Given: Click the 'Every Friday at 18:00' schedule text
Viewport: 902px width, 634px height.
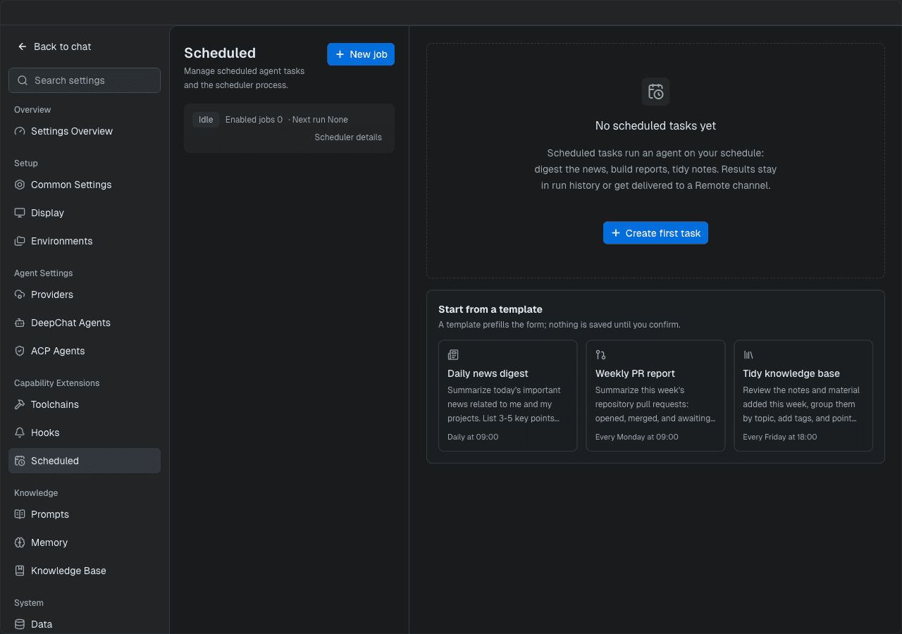Looking at the screenshot, I should coord(780,437).
